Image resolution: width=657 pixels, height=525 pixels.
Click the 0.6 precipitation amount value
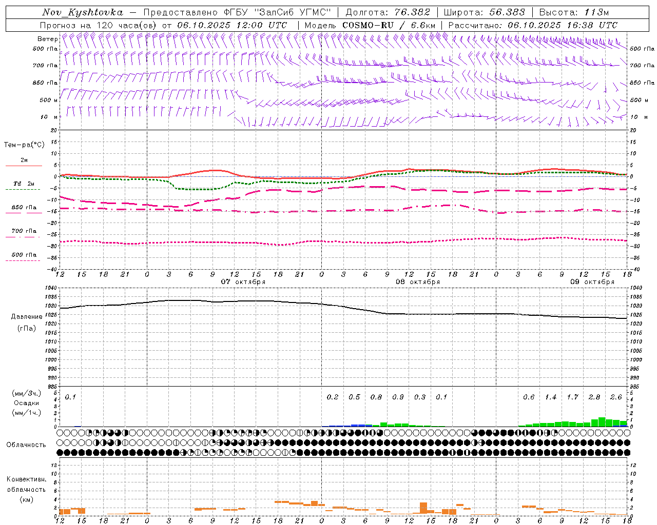(x=529, y=397)
